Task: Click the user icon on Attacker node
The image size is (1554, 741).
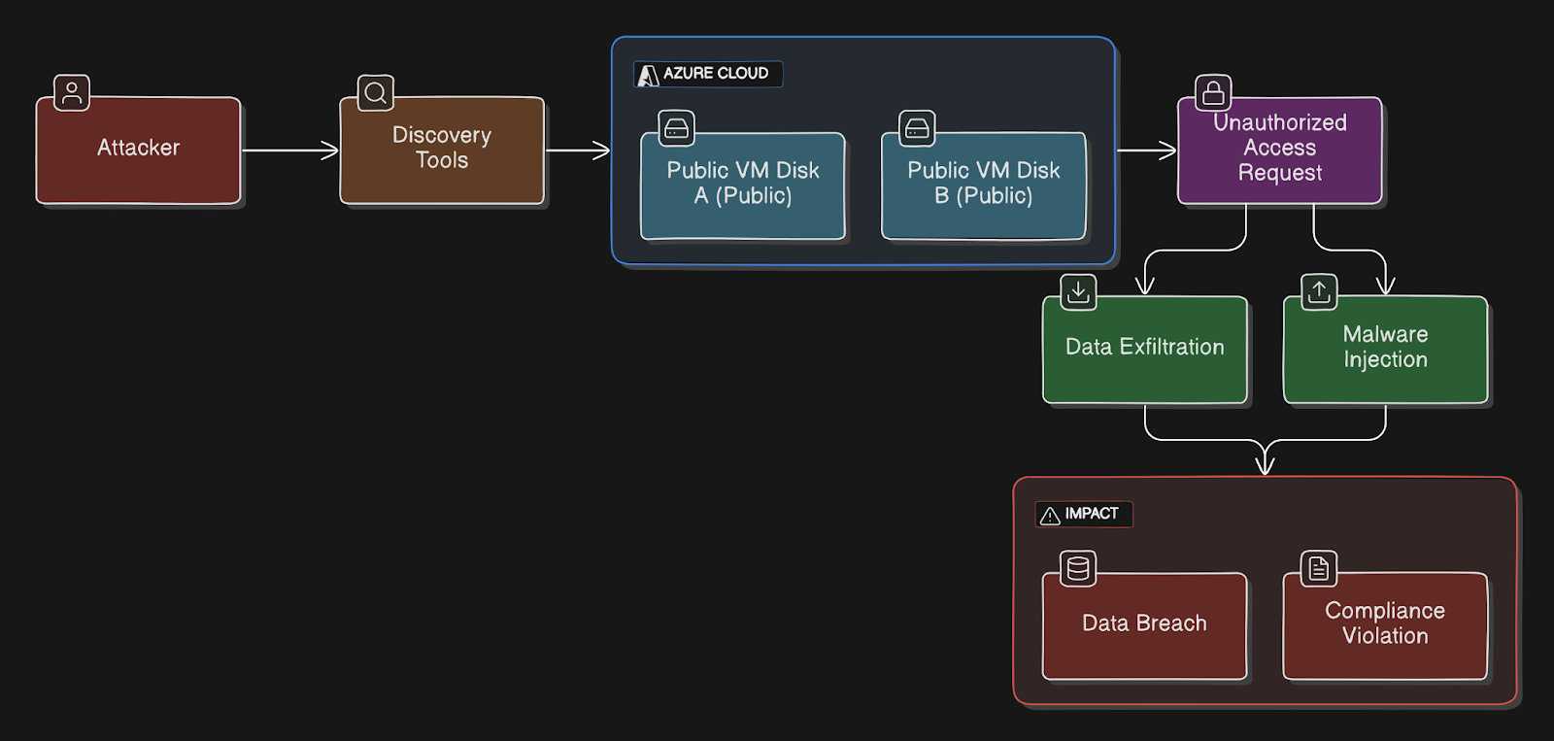Action: point(72,93)
